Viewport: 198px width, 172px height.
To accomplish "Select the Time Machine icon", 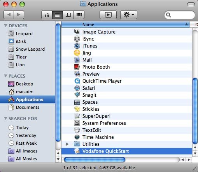I will pyautogui.click(x=77, y=137).
